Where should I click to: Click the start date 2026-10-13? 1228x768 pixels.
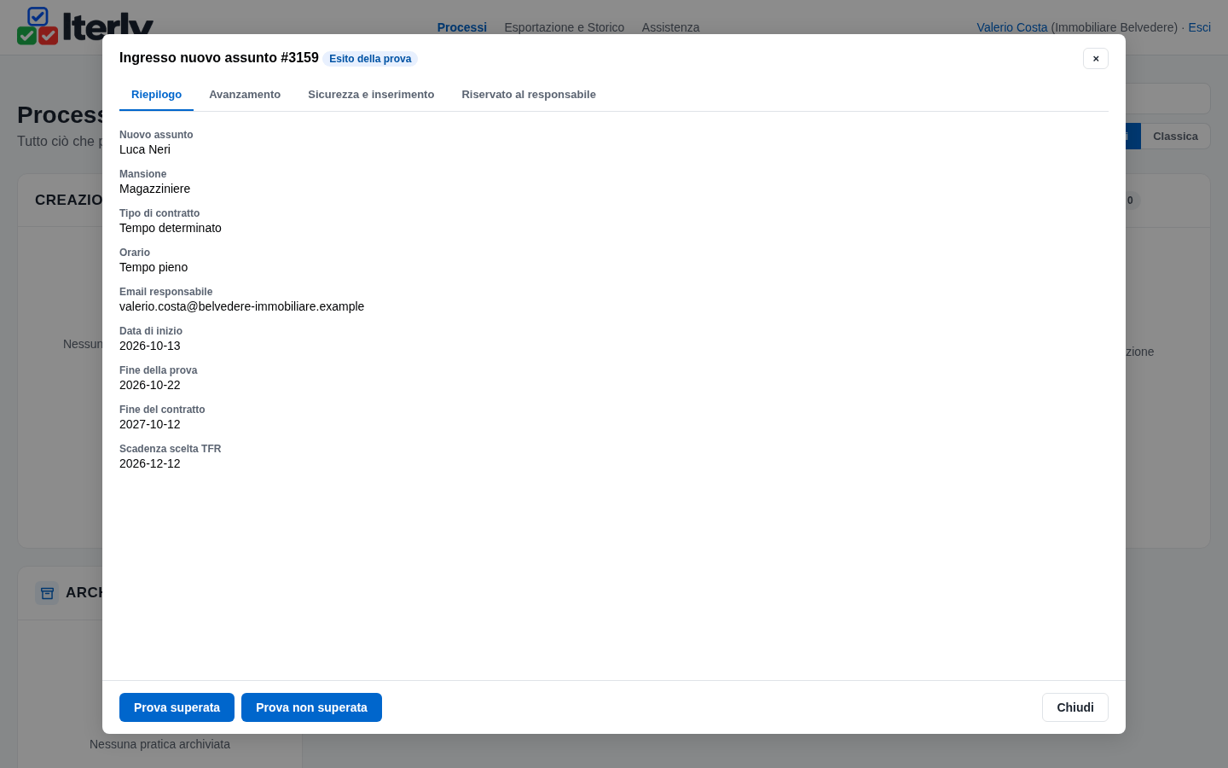coord(150,346)
